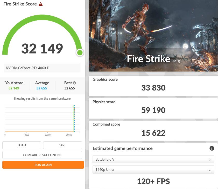Click the Estimated game performance info icon
Screen dimensions: 218x189
212,148
